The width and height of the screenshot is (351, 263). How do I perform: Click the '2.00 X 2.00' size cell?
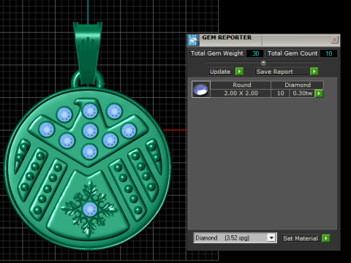(x=241, y=94)
